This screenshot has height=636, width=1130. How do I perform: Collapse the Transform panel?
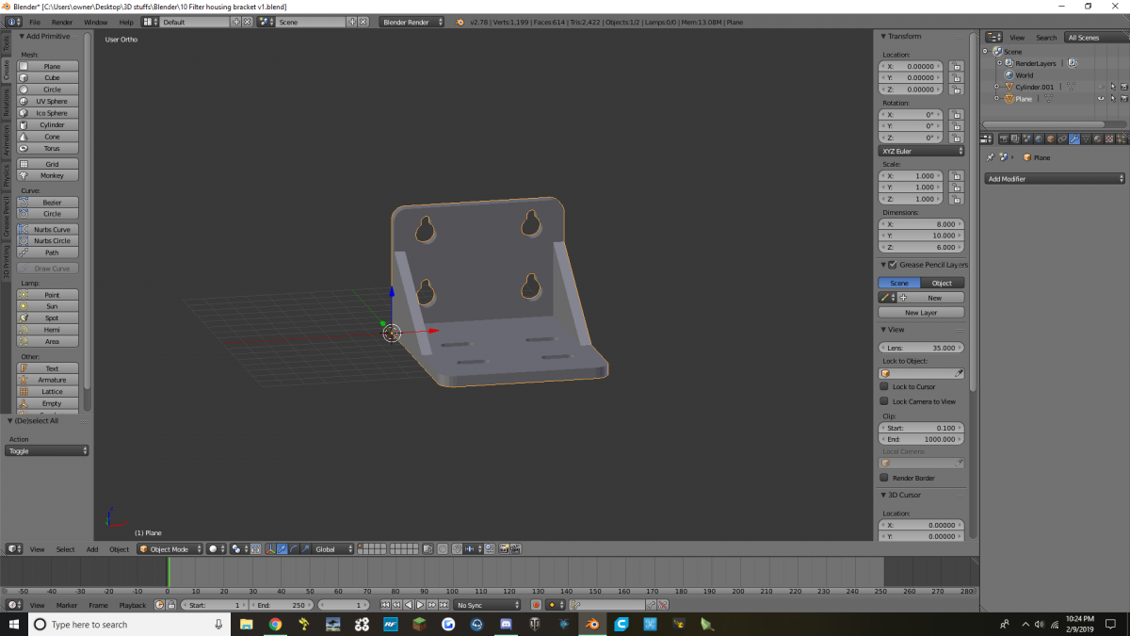pos(884,36)
